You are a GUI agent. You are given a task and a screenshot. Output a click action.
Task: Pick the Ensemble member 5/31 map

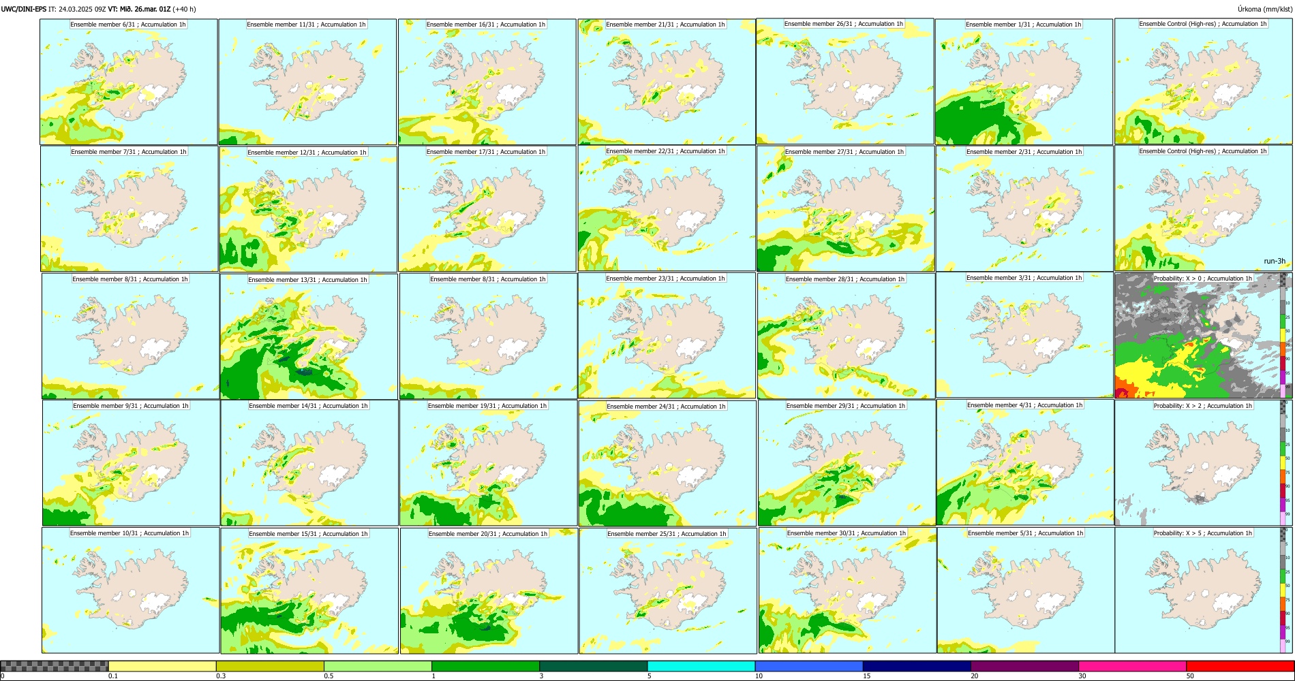click(x=1026, y=590)
